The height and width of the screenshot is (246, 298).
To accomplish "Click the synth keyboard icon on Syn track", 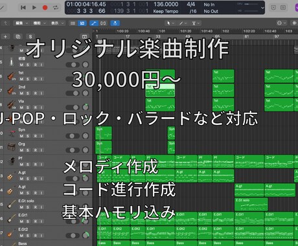I will (12, 133).
